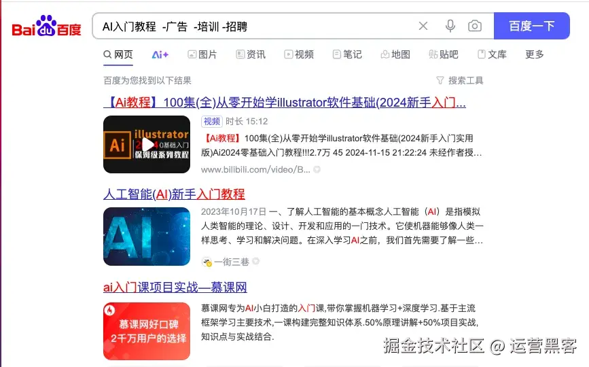Switch to the Ai+ tab
Image resolution: width=589 pixels, height=367 pixels.
pyautogui.click(x=160, y=54)
